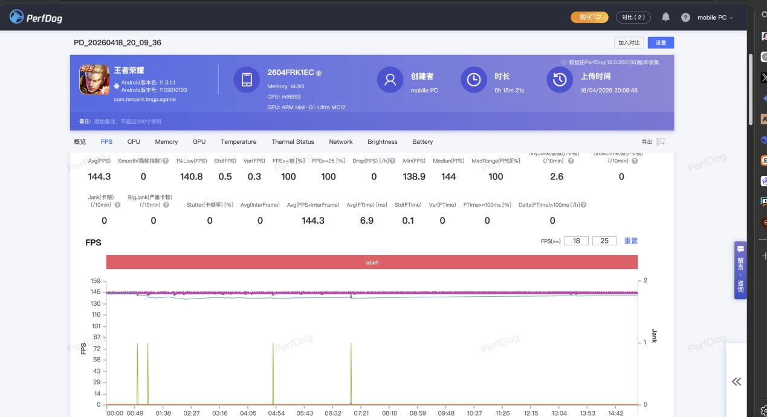
Task: Switch to the 概览 tab
Action: 80,141
